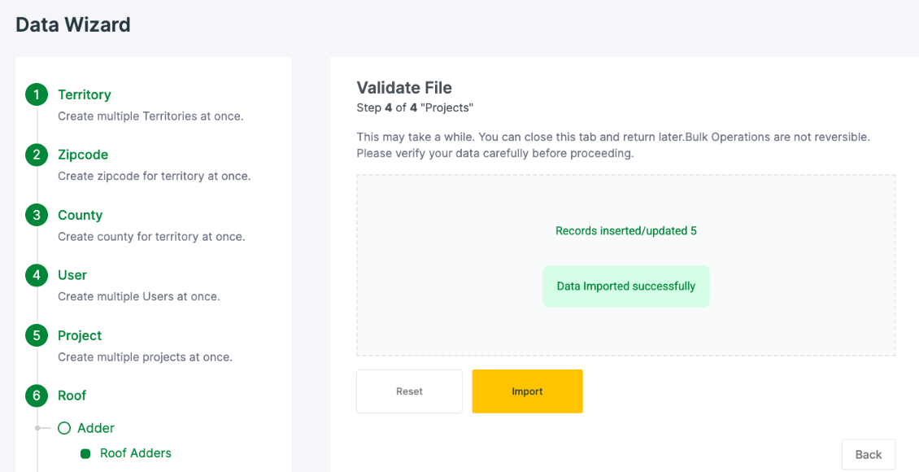
Task: Click the Data Imported successfully banner
Action: (626, 286)
